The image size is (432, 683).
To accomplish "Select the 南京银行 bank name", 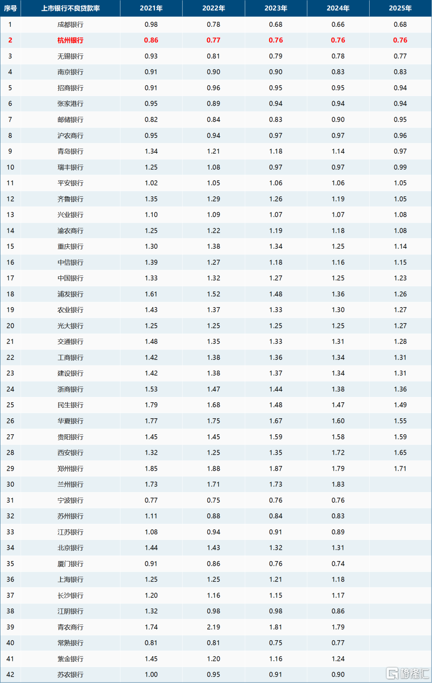I will point(70,72).
